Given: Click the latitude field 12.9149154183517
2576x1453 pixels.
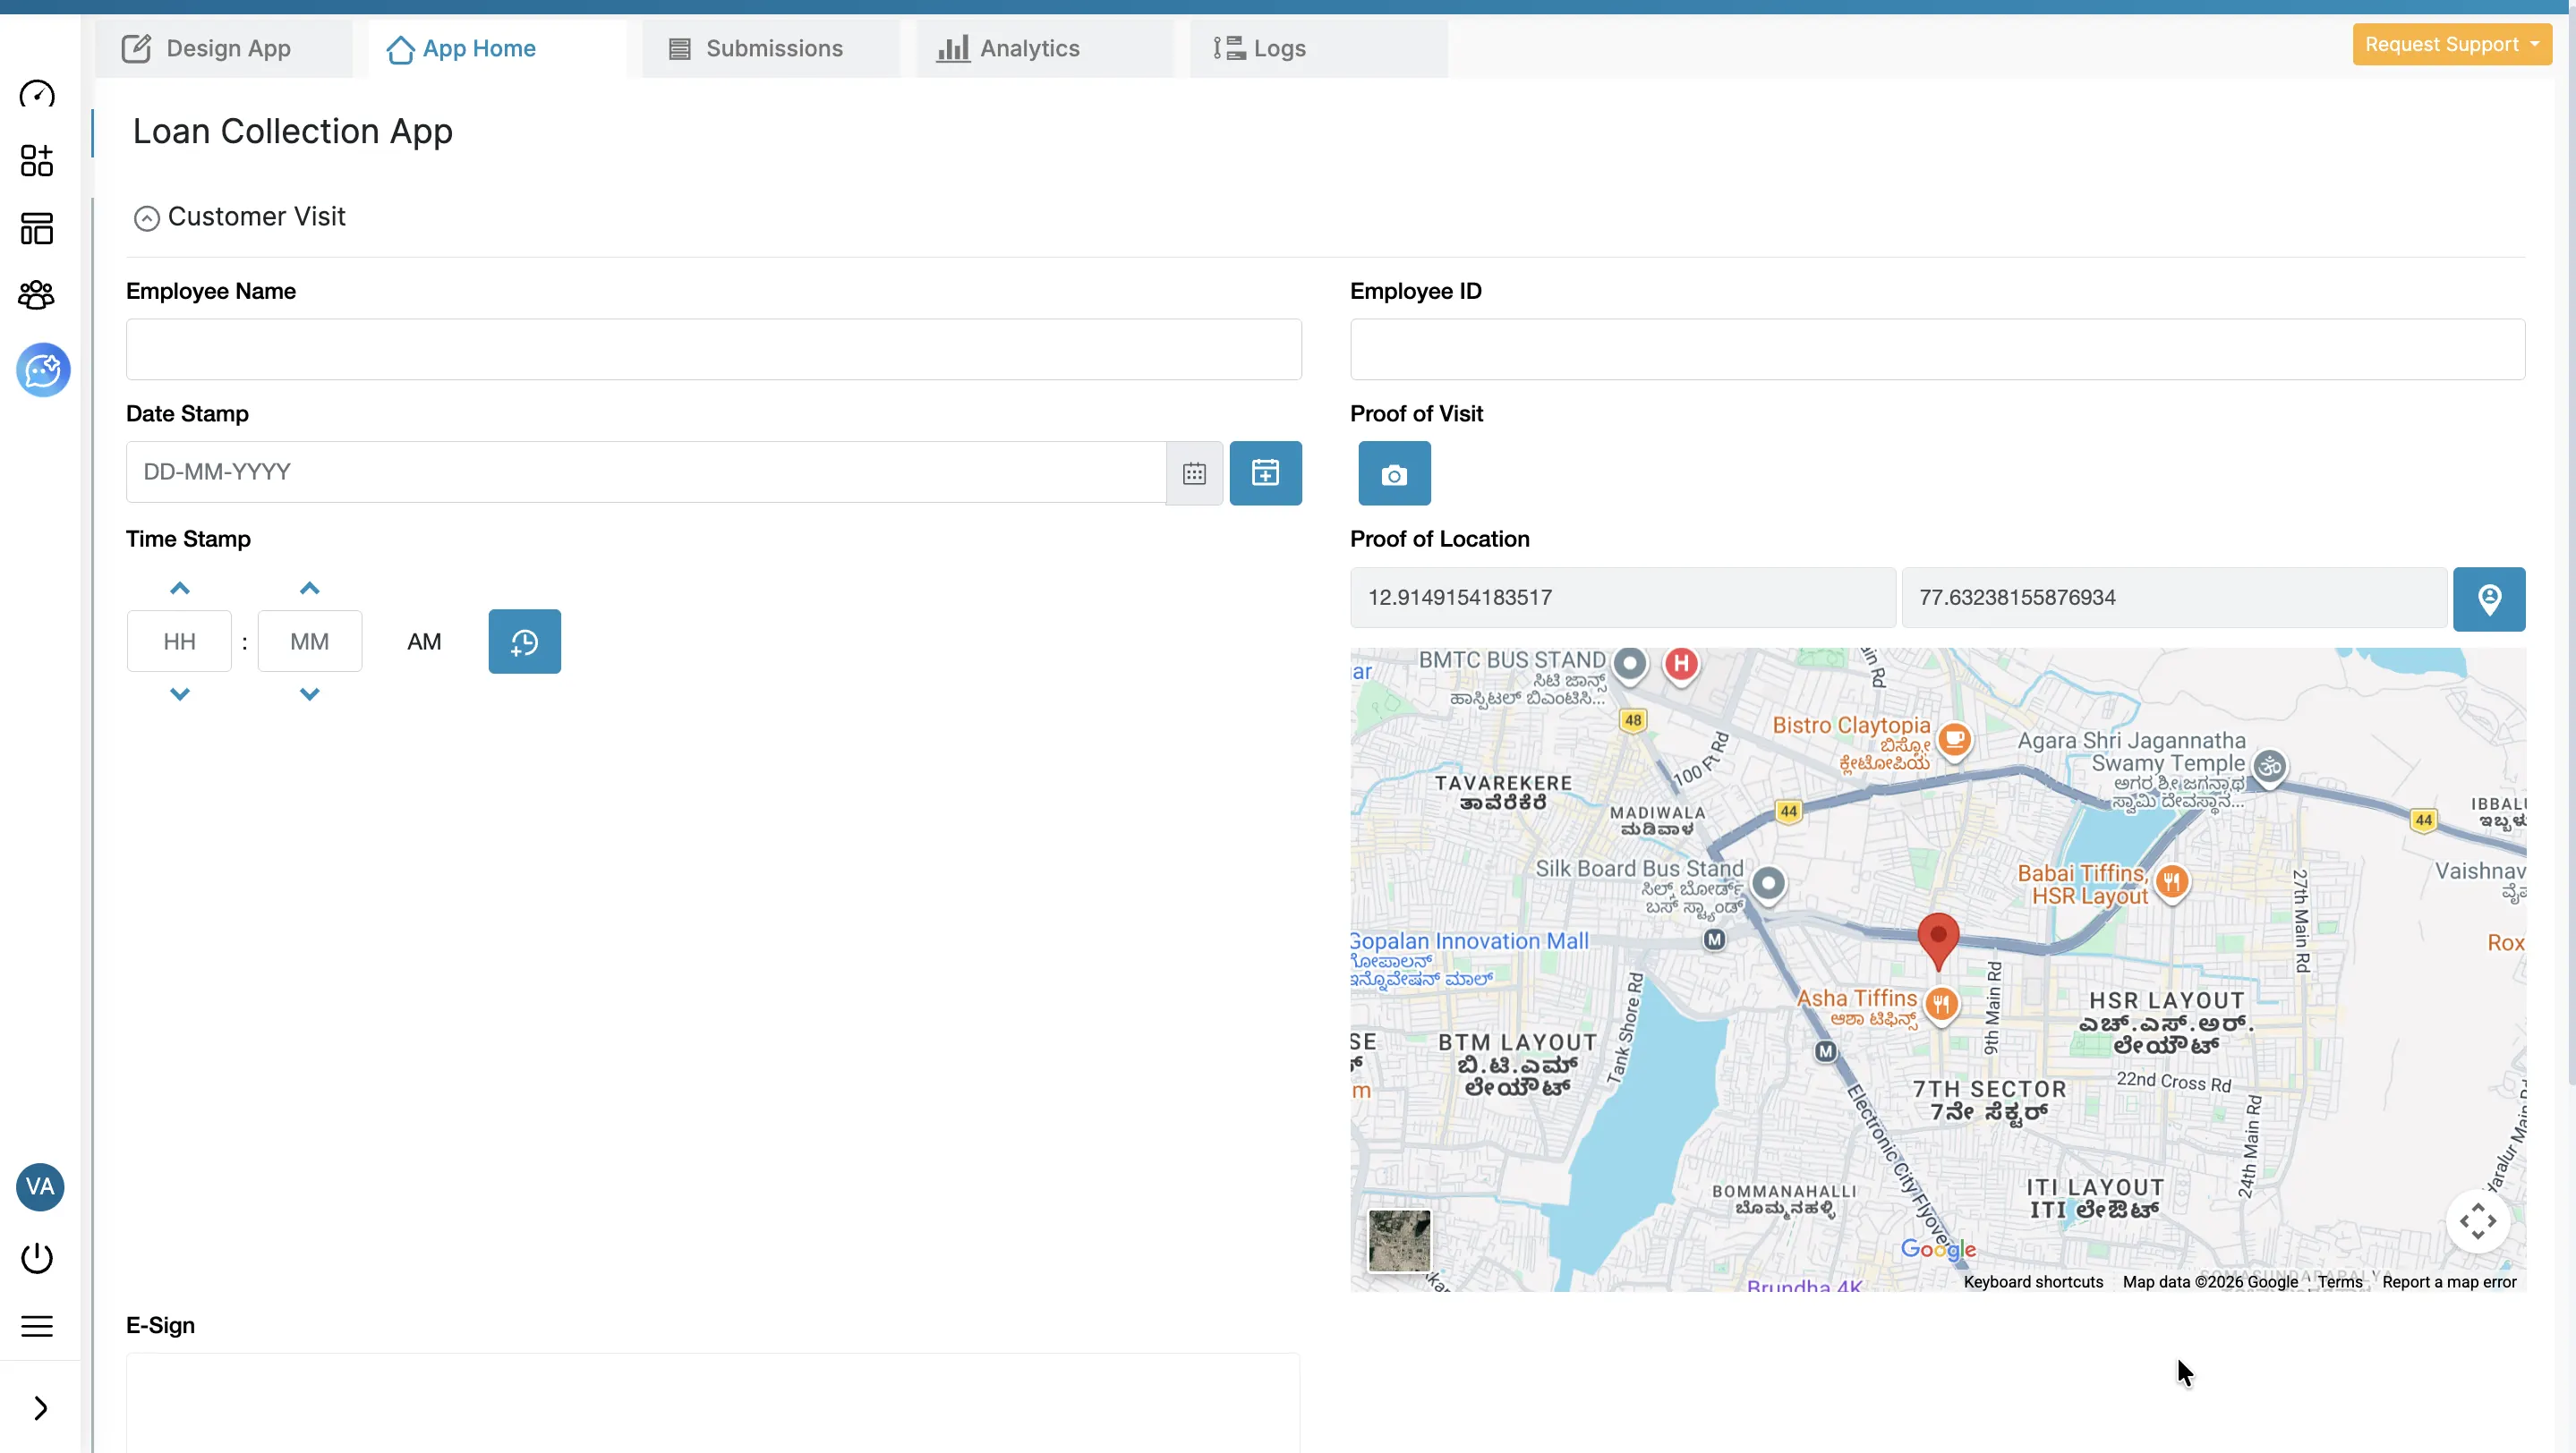Looking at the screenshot, I should point(1623,598).
